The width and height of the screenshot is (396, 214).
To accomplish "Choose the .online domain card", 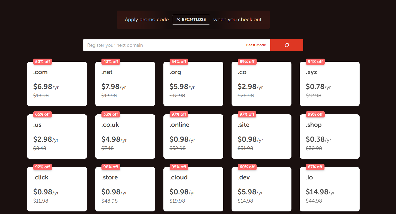I will pos(193,137).
